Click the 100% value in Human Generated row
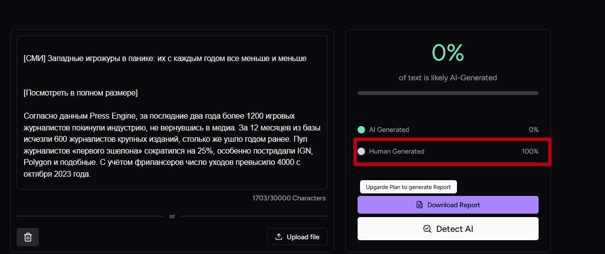The image size is (605, 254). [530, 151]
